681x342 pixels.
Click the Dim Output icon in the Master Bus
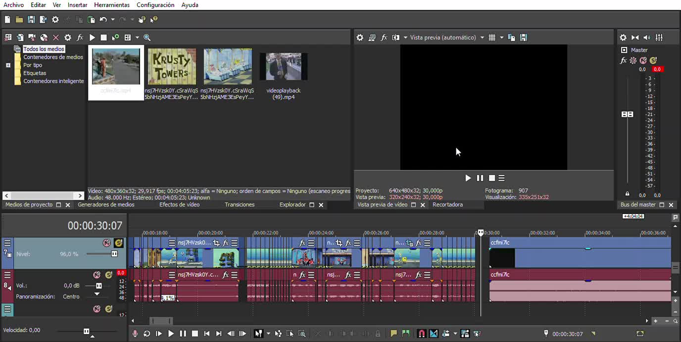coord(647,38)
